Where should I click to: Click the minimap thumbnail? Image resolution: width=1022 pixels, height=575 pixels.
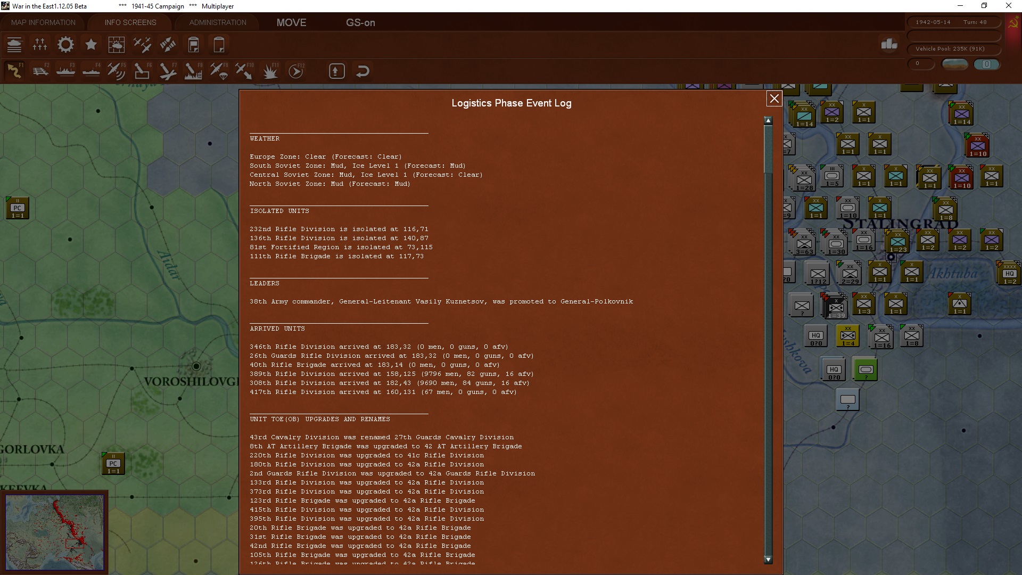pos(54,531)
